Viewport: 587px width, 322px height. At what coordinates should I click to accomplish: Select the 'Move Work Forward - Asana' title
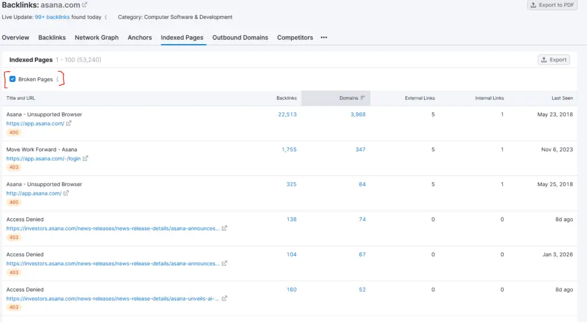click(41, 149)
